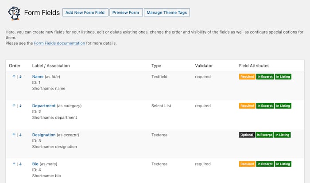Viewport: 310px width, 183px height.
Task: Click the In Listing badge in Bio row
Action: click(283, 164)
